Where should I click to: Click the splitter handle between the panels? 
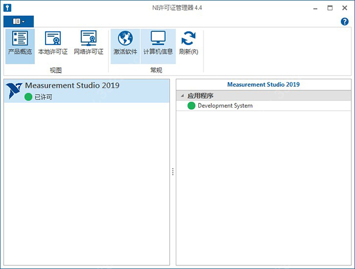tap(173, 171)
